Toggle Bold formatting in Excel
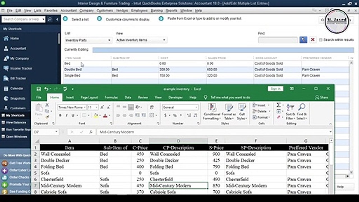The image size is (359, 202). (60, 115)
